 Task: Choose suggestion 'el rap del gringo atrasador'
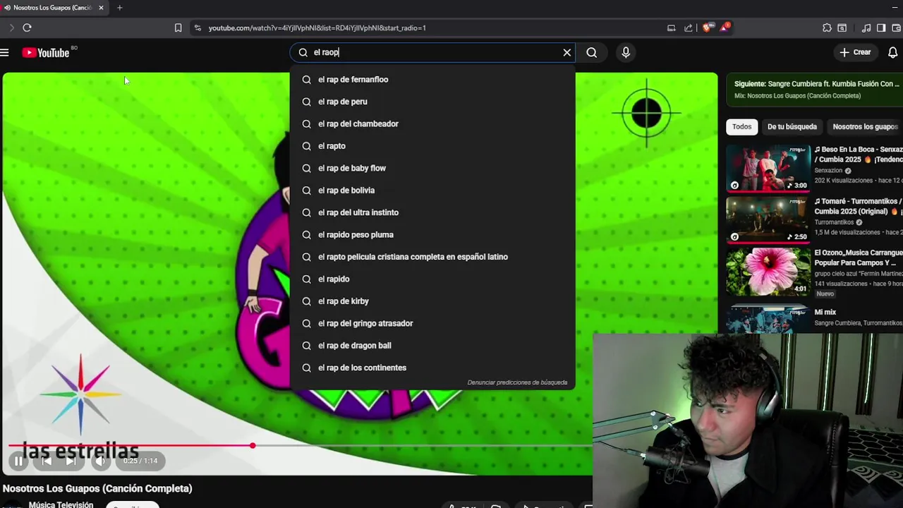click(432, 323)
